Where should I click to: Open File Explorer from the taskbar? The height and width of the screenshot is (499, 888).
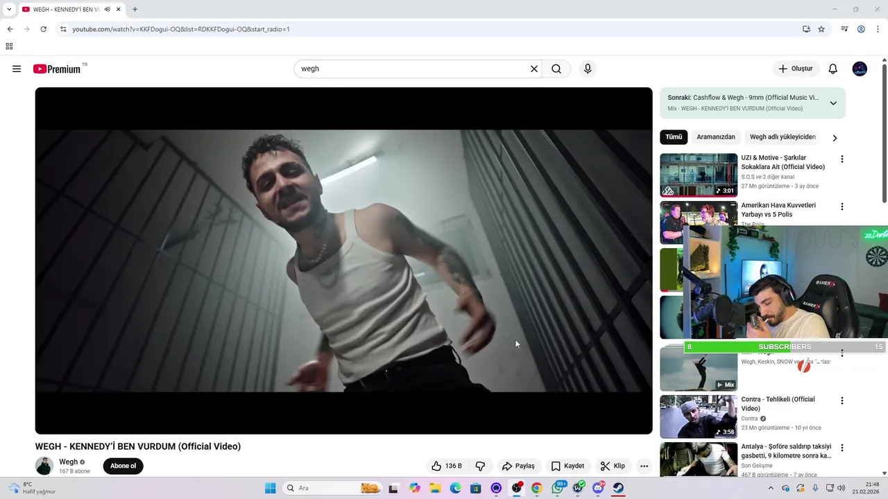pyautogui.click(x=435, y=488)
